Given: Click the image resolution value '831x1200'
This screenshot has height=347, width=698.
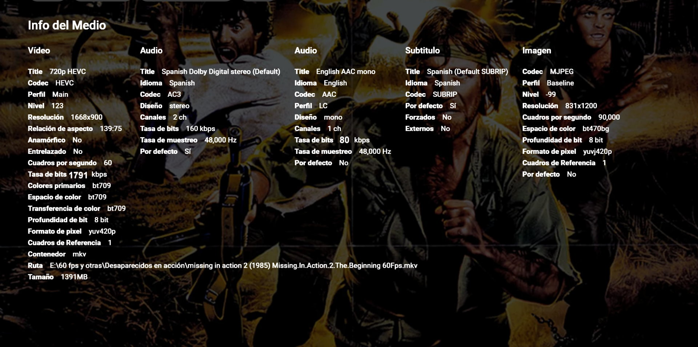Looking at the screenshot, I should pyautogui.click(x=581, y=106).
